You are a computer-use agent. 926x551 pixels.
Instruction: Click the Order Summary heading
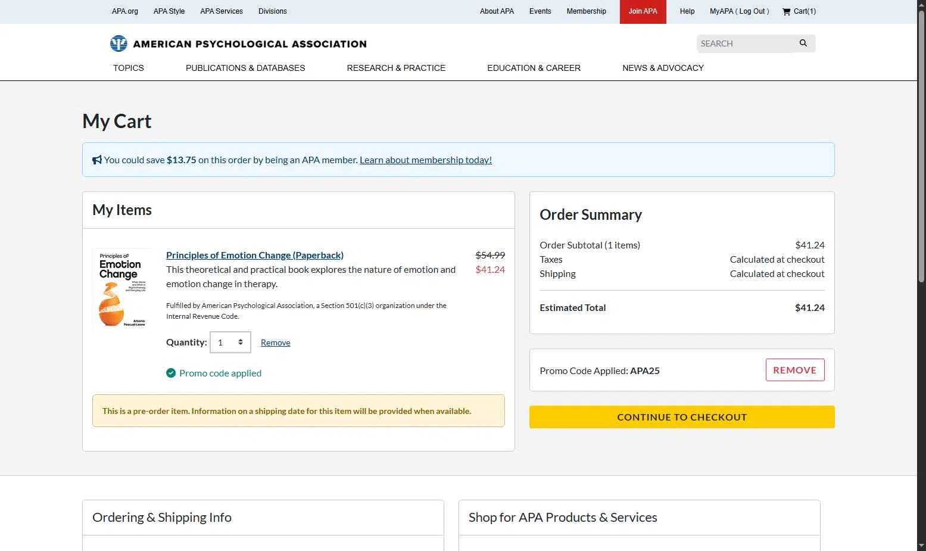click(591, 214)
